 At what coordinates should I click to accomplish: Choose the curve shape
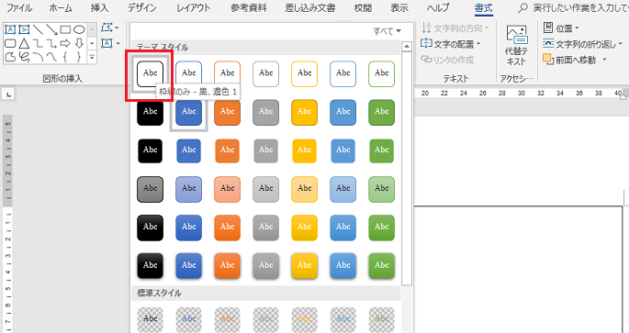pyautogui.click(x=51, y=57)
